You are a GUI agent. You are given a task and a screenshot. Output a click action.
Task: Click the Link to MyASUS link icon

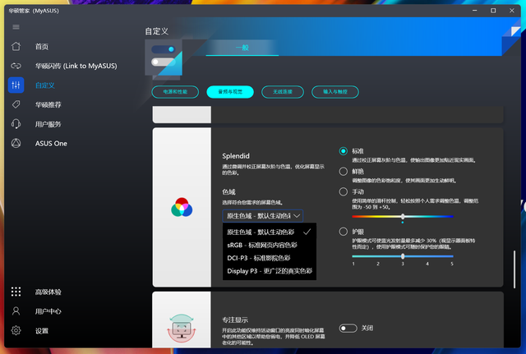[16, 66]
